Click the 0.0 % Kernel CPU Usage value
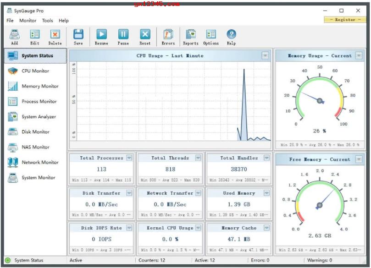This screenshot has height=268, width=371. [x=170, y=239]
